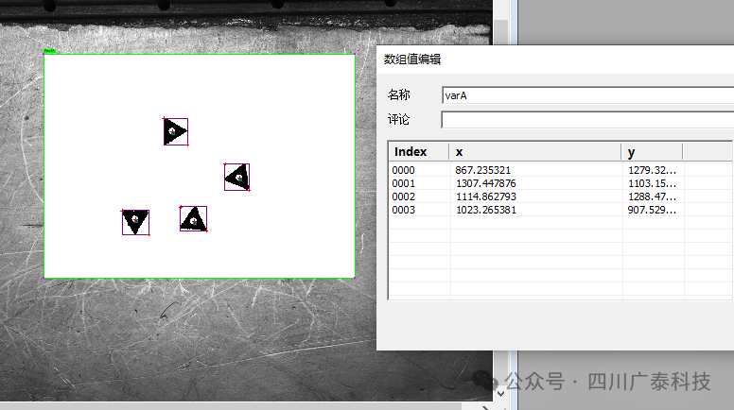734x410 pixels.
Task: Click the right-pointing triangle in the image
Action: click(x=175, y=131)
